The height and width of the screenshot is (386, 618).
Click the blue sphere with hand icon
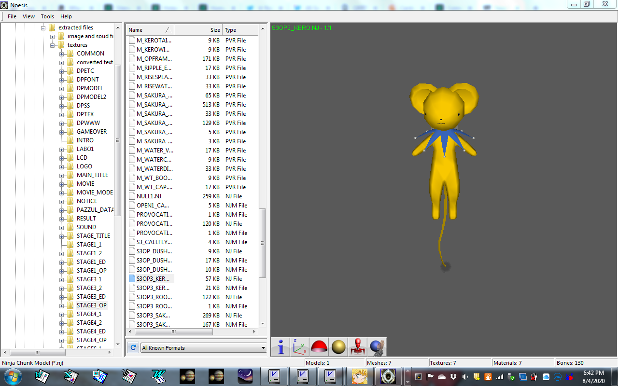(x=377, y=347)
